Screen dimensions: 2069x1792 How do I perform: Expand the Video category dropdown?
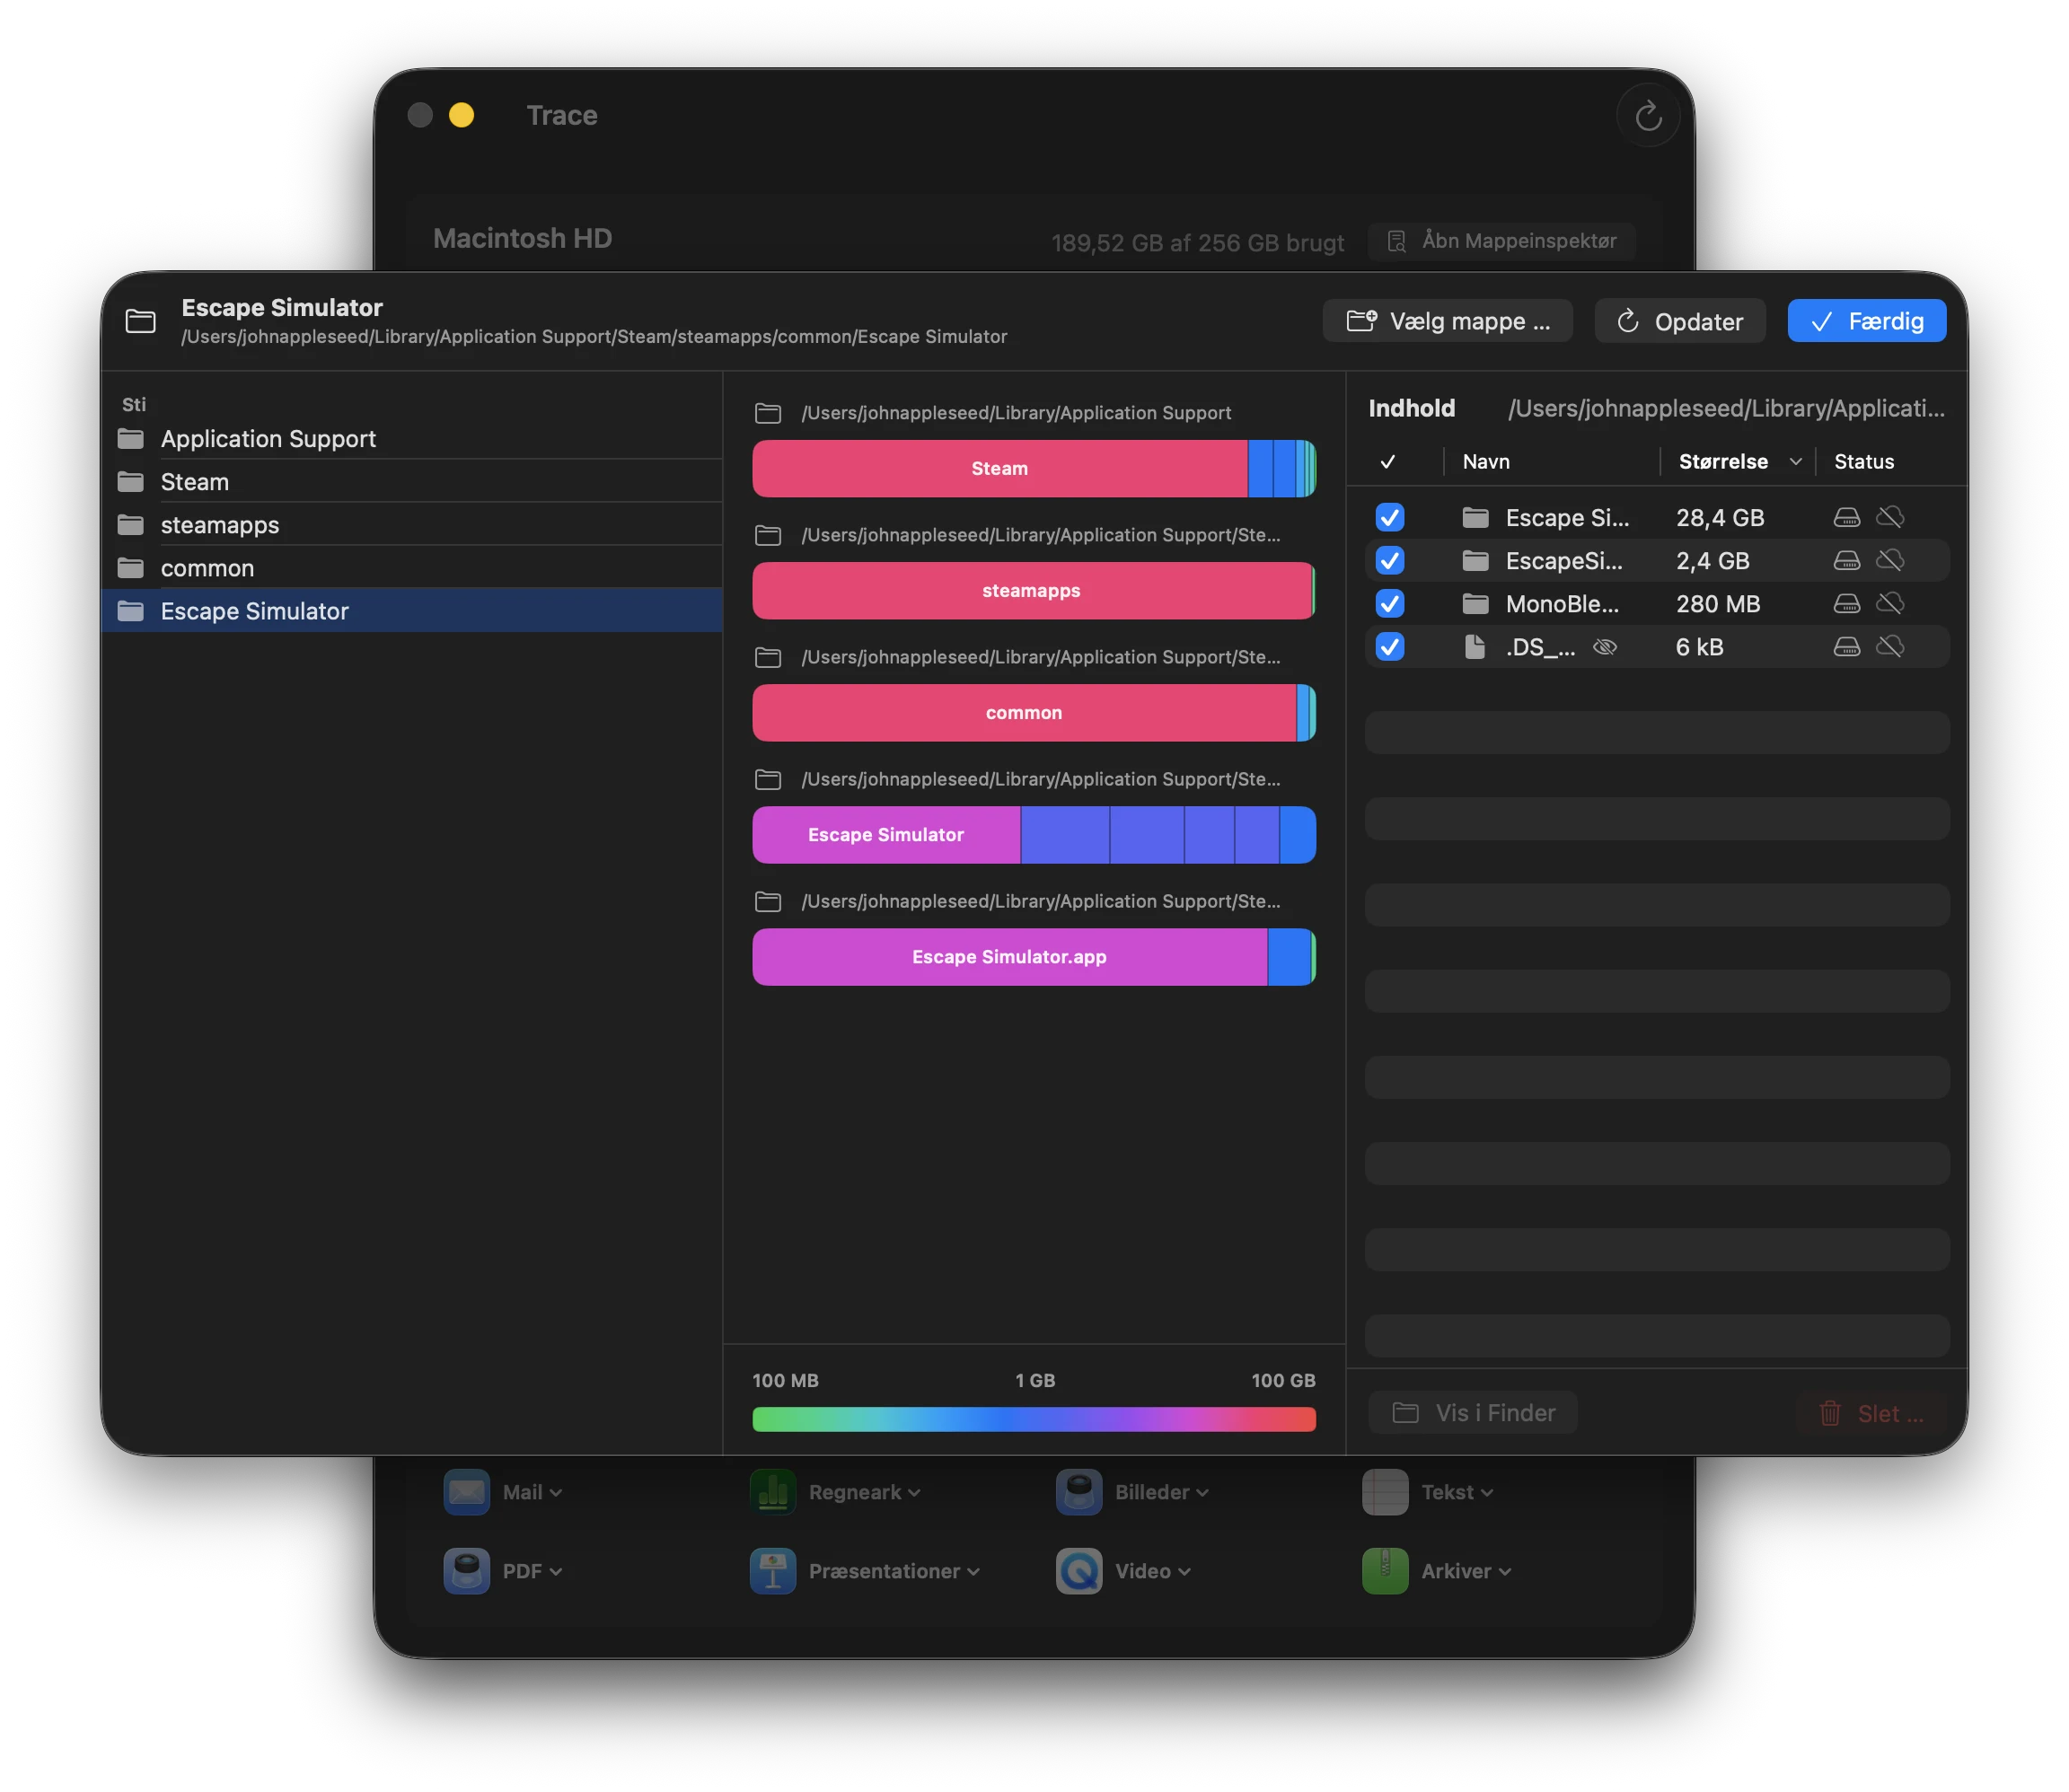pyautogui.click(x=1184, y=1571)
